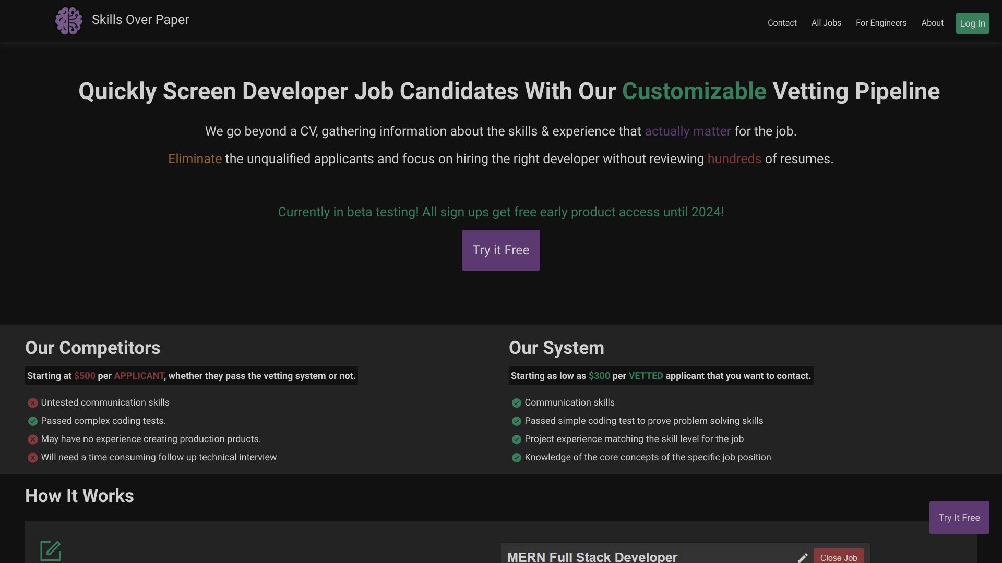1002x563 pixels.
Task: Click the purple brain logo icon
Action: 68,21
